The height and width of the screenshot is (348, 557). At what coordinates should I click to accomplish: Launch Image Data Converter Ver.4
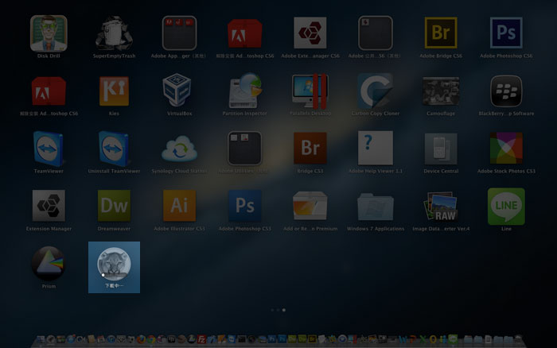(x=441, y=206)
